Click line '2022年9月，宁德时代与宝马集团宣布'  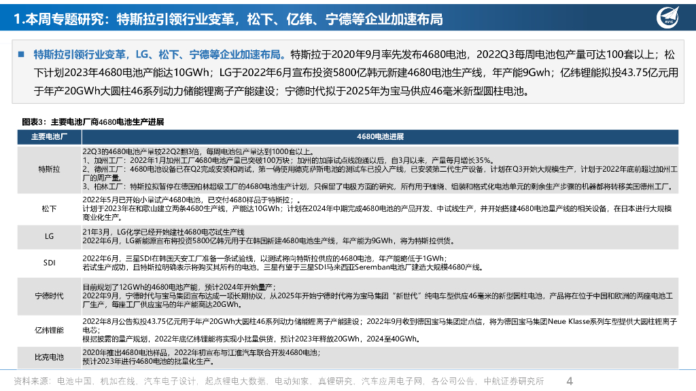(x=378, y=300)
